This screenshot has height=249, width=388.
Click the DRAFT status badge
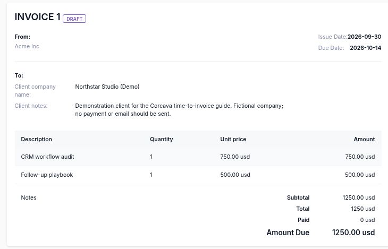coord(74,19)
